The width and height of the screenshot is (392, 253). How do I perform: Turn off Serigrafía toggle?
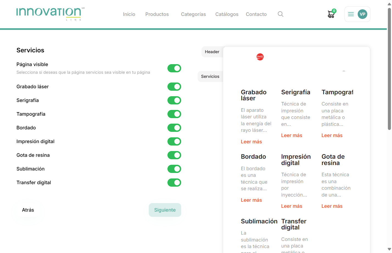coord(174,100)
